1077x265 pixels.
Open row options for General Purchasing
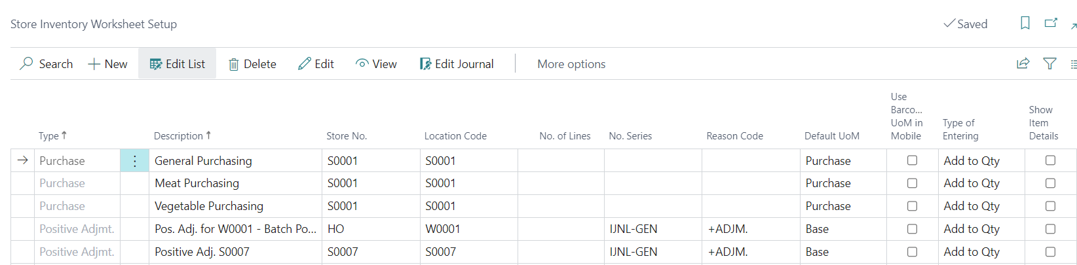coord(134,161)
